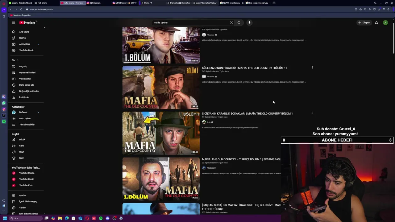Switch to Stream - Kick Dashboard tab
395x222 pixels.
(20, 3)
